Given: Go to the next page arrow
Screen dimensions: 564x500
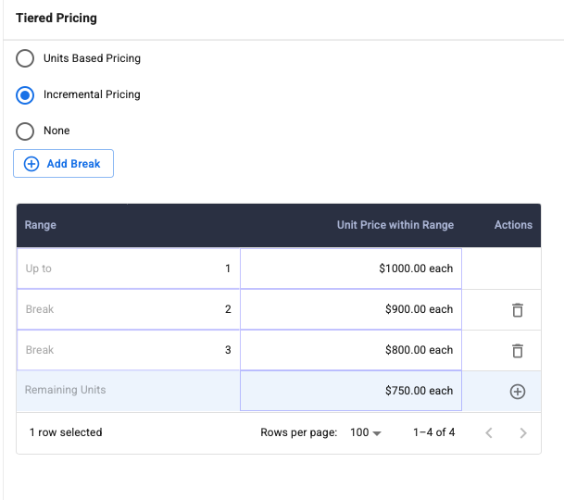Looking at the screenshot, I should tap(523, 432).
